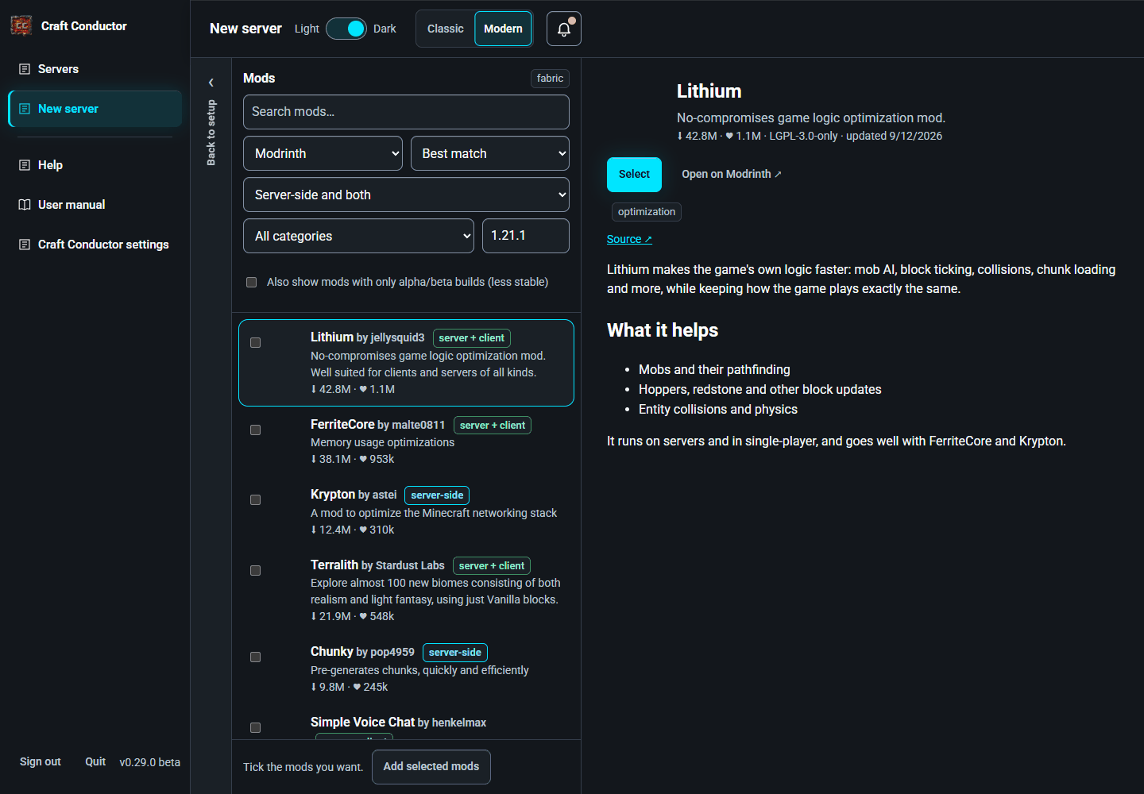The width and height of the screenshot is (1144, 794).
Task: Open Lithium on Modrinth
Action: [x=732, y=175]
